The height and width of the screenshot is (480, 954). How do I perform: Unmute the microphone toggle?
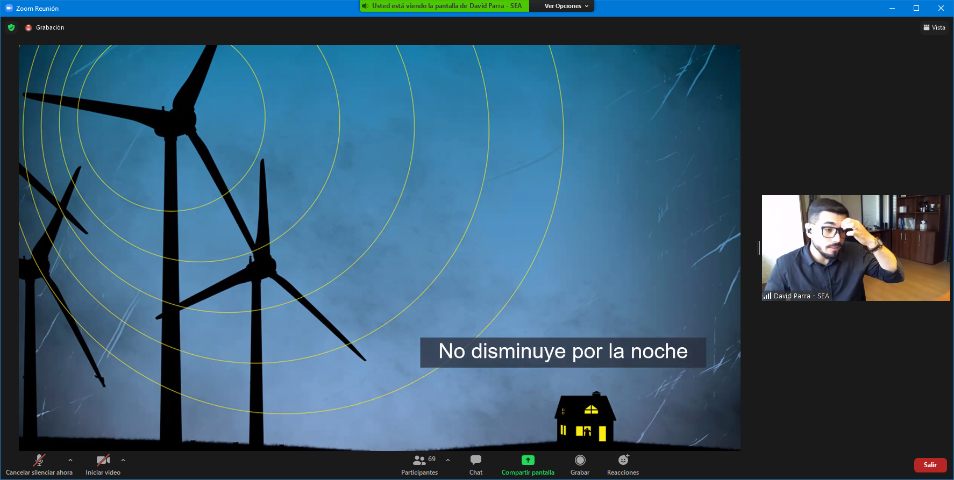[x=39, y=460]
